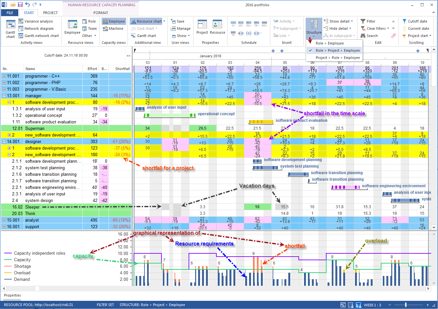
Task: Open the Clear filters dropdown
Action: click(x=388, y=28)
